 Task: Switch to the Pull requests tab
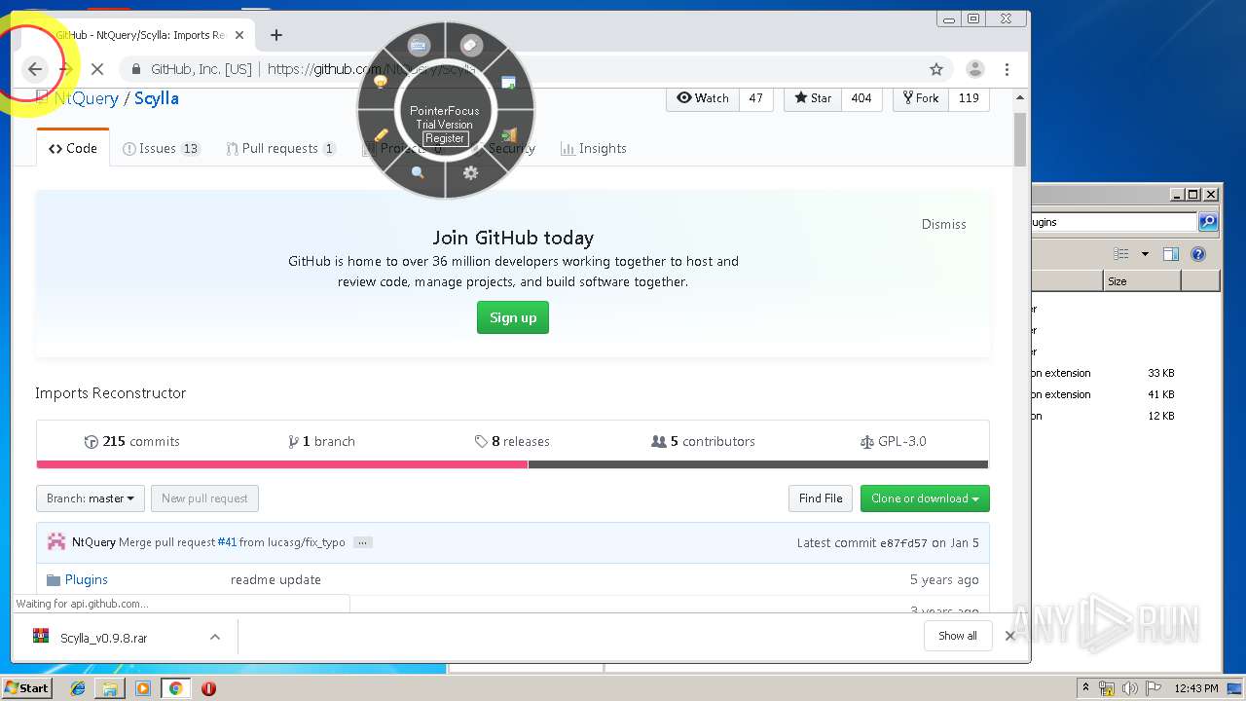click(281, 149)
